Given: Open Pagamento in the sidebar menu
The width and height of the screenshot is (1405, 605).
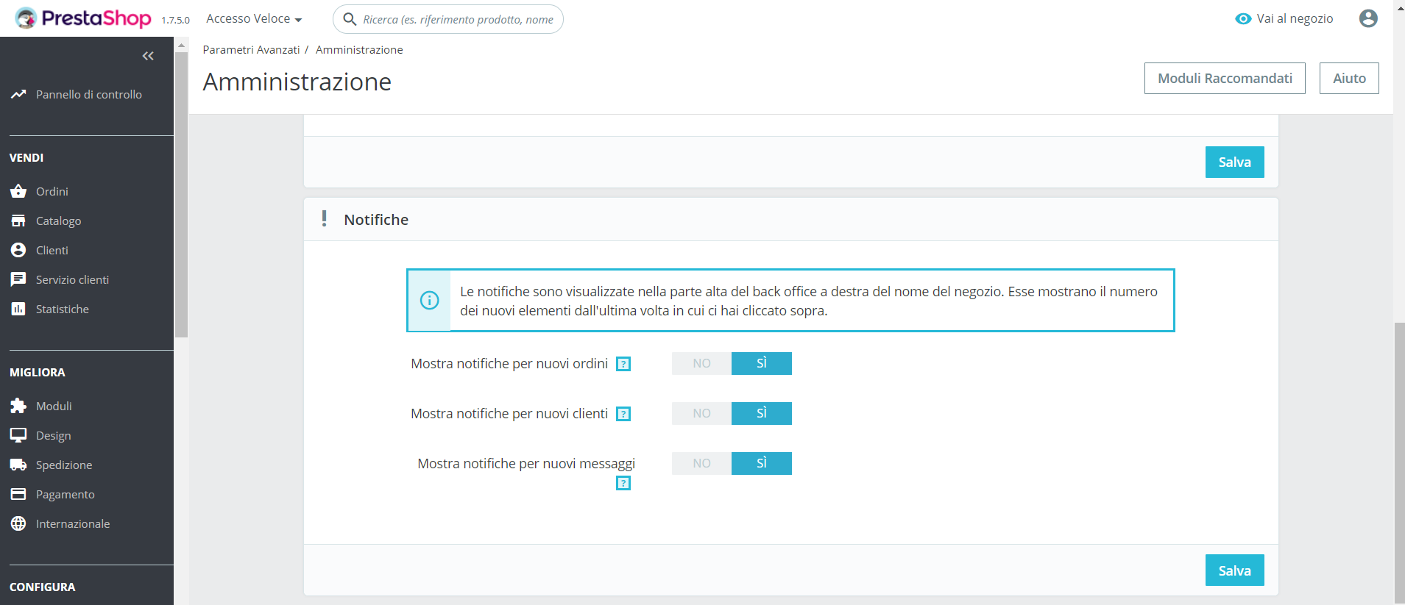Looking at the screenshot, I should pos(66,494).
